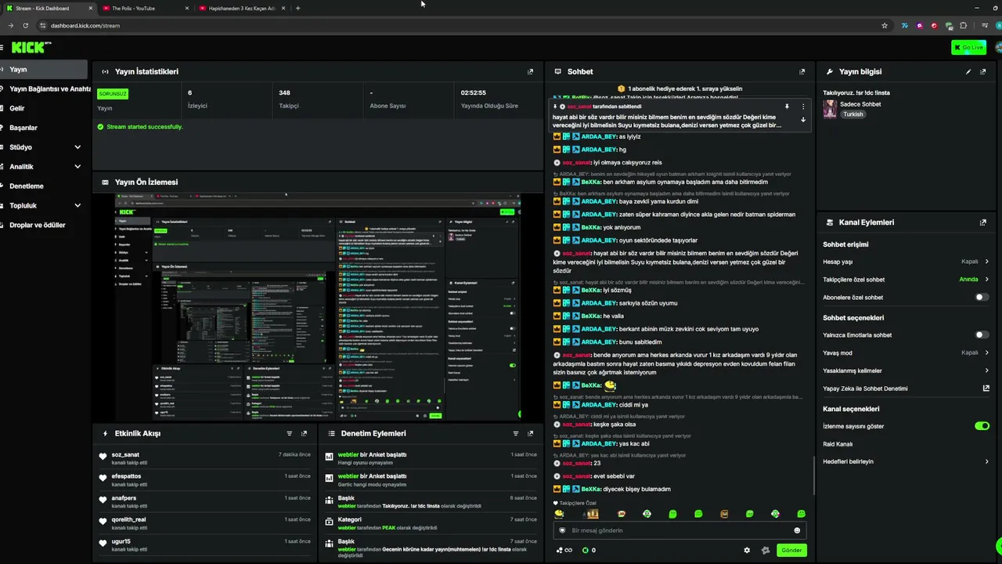Click the Sadece Sohbet category thumbnail
This screenshot has height=564, width=1002.
(830, 109)
